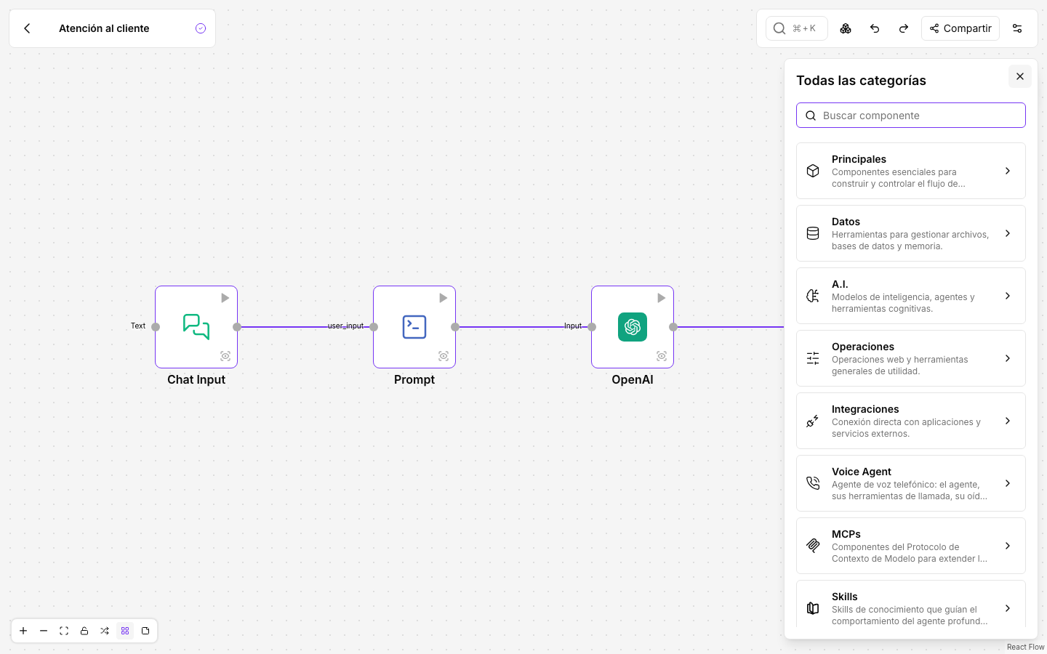The height and width of the screenshot is (654, 1047).
Task: Undo the last action
Action: [875, 28]
